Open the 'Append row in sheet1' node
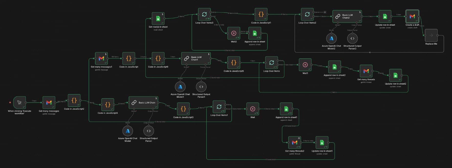Image resolution: width=452 pixels, height=168 pixels. 286,109
